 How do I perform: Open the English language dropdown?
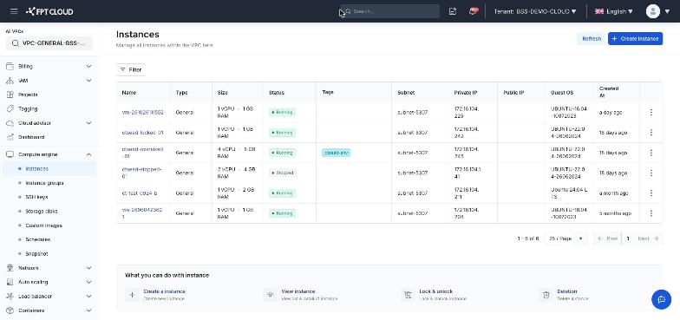614,11
